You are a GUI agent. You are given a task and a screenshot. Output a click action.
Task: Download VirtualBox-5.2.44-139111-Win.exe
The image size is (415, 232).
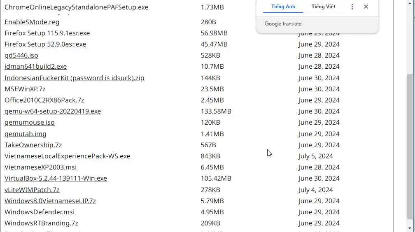point(56,178)
